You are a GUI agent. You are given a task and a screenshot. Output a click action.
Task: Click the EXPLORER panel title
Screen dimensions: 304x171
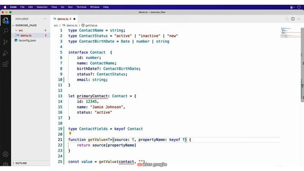[22, 19]
